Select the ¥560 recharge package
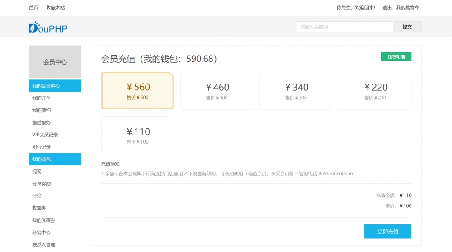The height and width of the screenshot is (252, 452). tap(137, 90)
